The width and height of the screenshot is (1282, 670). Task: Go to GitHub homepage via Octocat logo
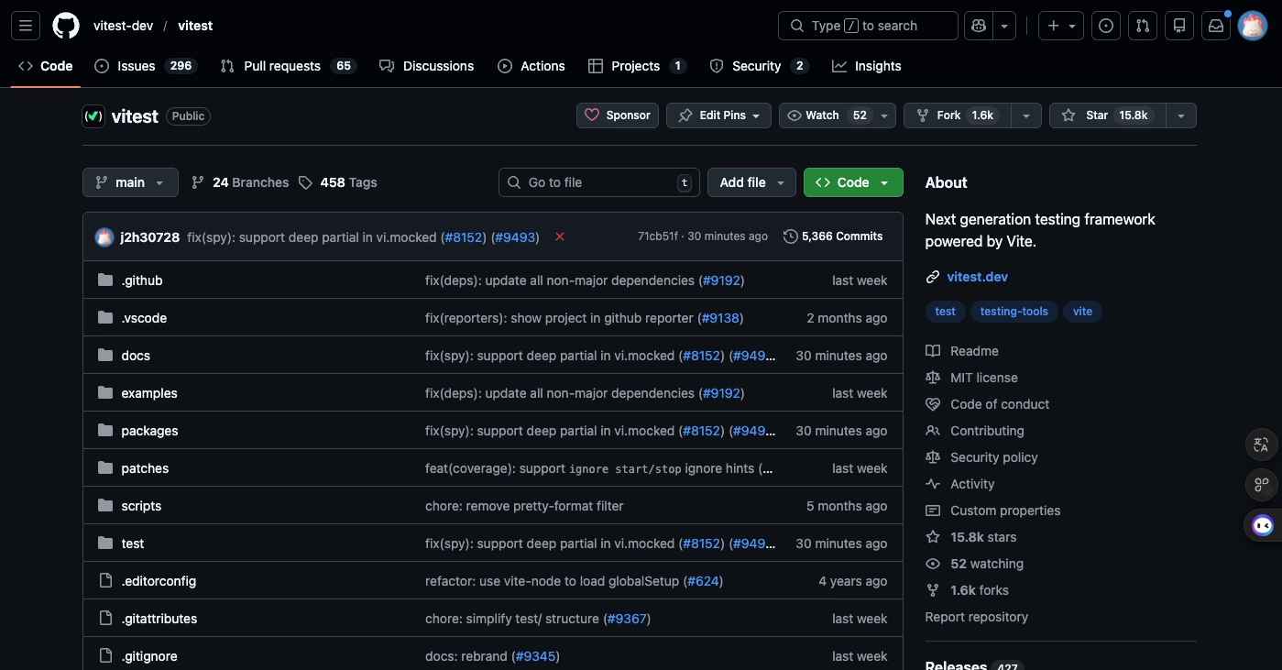[x=66, y=26]
